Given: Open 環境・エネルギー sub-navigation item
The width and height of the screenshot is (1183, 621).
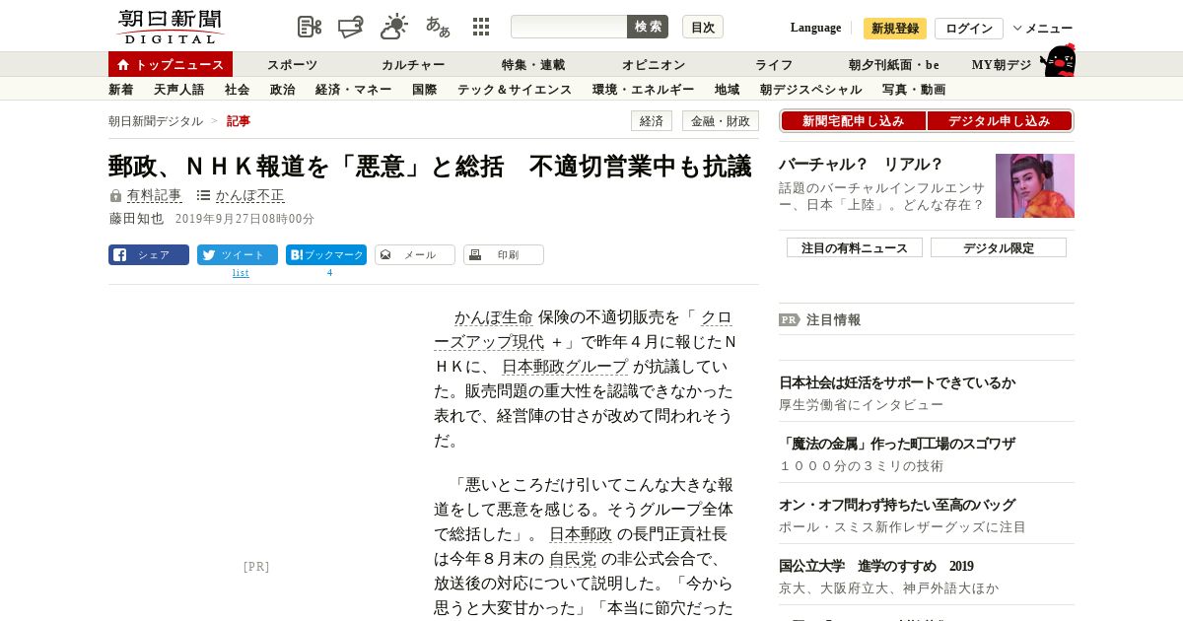Looking at the screenshot, I should 644,90.
